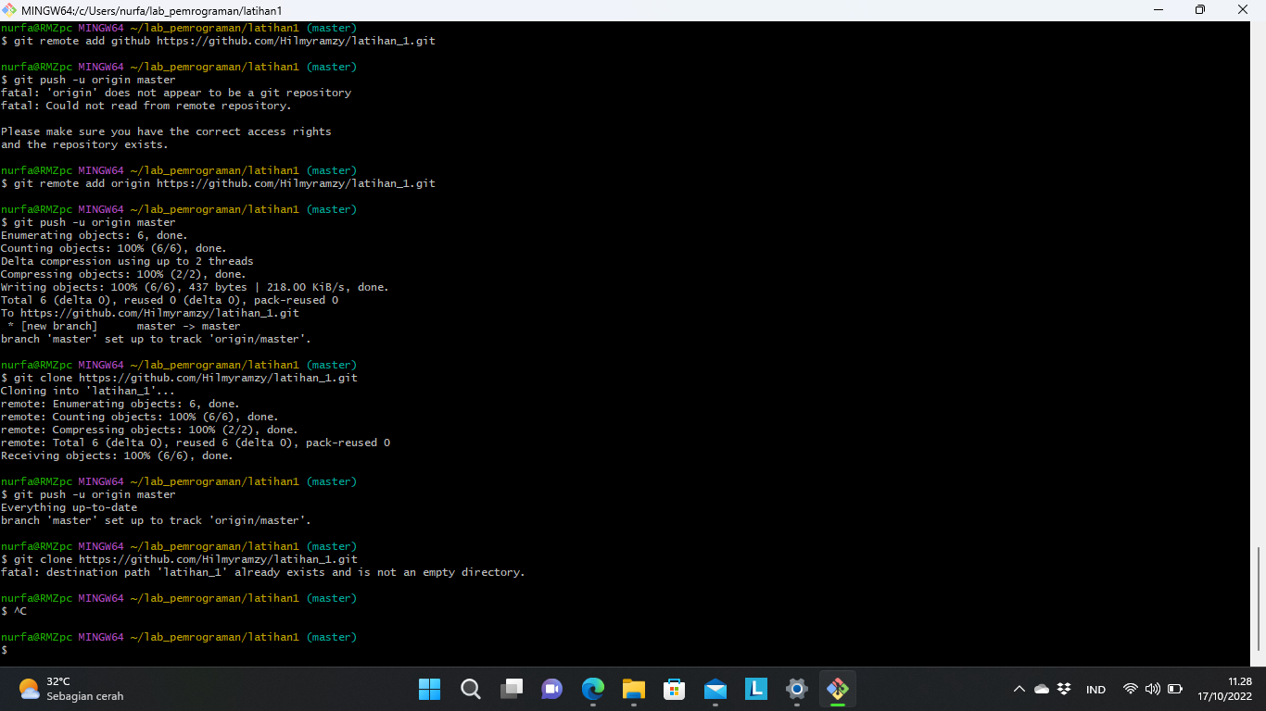The image size is (1266, 711).
Task: Open Windows Settings via the gear icon
Action: [796, 689]
